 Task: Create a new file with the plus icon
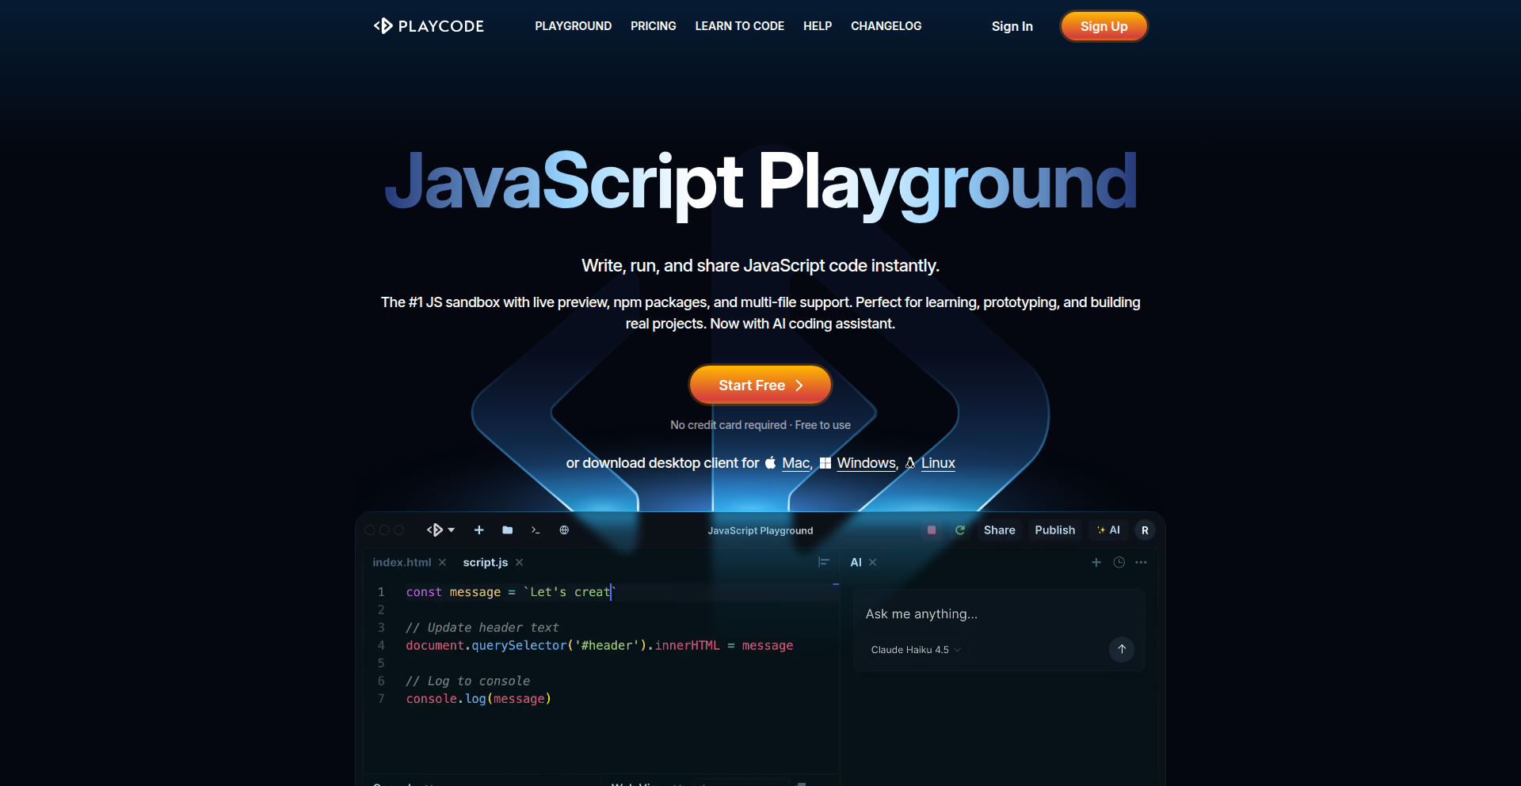point(478,530)
